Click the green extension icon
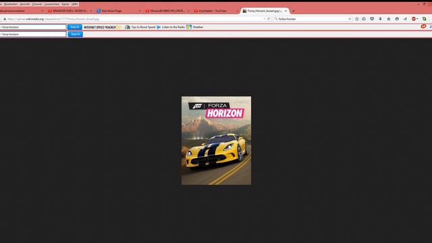 [x=425, y=19]
